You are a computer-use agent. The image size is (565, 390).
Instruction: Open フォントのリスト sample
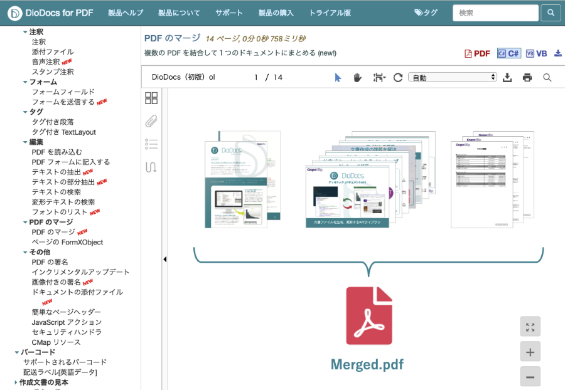(x=60, y=213)
